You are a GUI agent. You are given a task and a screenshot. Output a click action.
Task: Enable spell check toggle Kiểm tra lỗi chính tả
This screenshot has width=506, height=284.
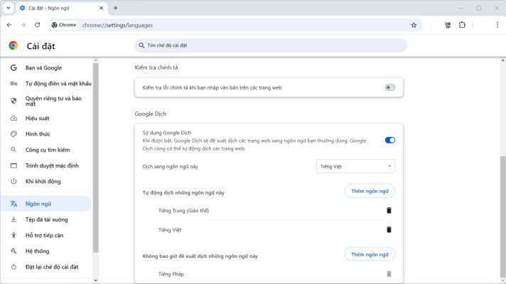pos(390,87)
